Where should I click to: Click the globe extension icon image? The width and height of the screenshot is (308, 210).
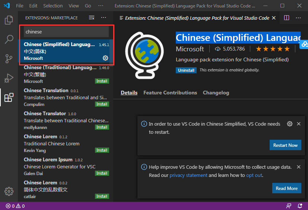(x=145, y=55)
